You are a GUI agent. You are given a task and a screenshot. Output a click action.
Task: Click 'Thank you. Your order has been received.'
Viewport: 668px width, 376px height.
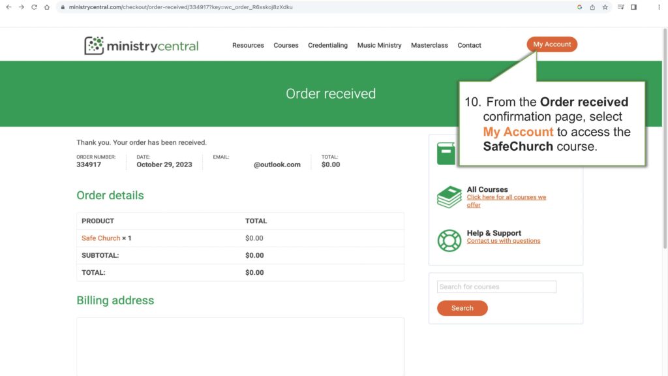pos(142,142)
